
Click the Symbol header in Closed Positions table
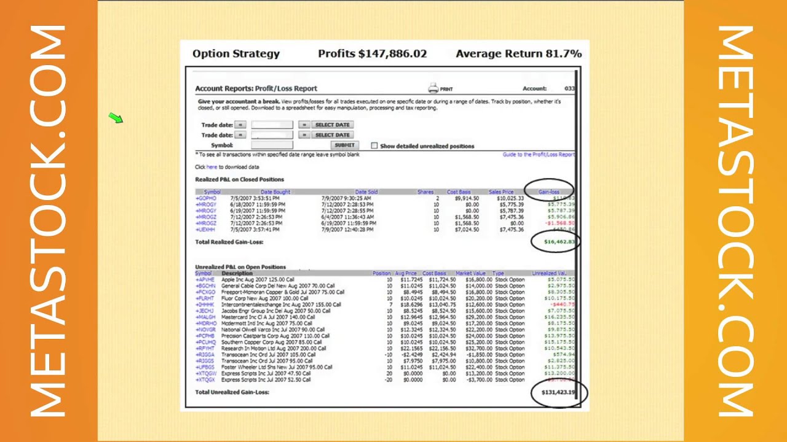212,192
